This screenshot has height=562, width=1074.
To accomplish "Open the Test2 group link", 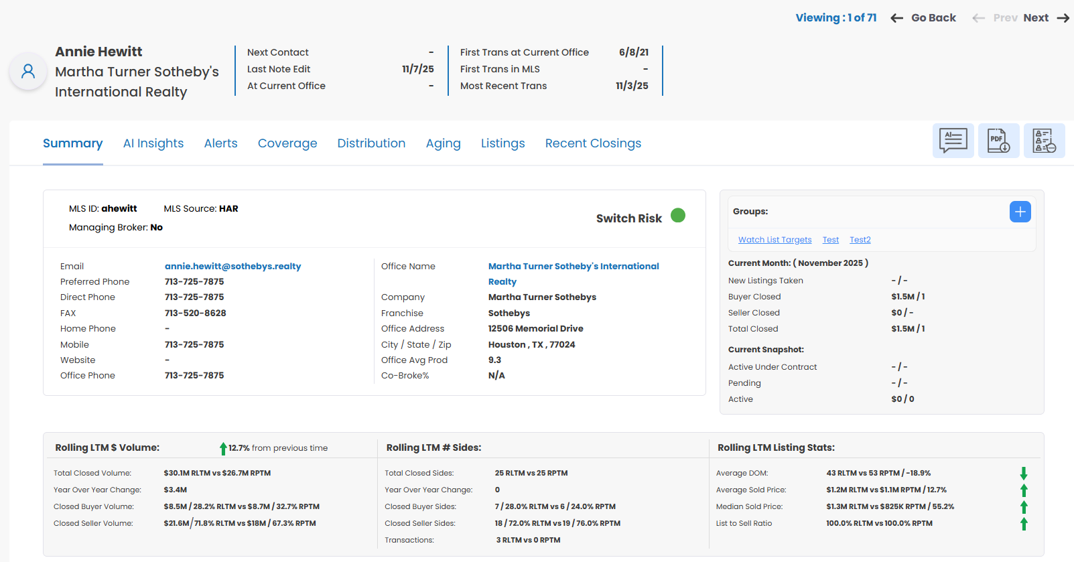I will point(860,240).
